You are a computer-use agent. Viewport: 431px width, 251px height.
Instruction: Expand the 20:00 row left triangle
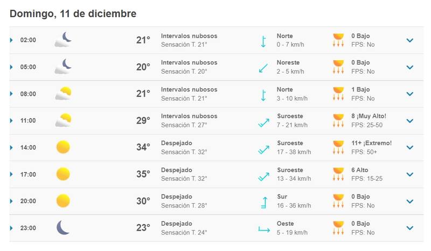point(11,202)
